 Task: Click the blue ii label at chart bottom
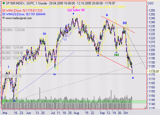(14, 101)
